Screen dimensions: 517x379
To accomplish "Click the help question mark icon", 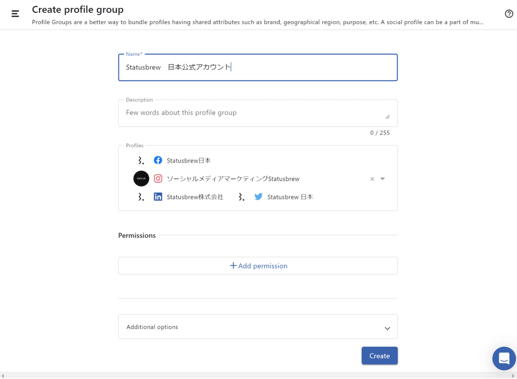I will tap(509, 14).
